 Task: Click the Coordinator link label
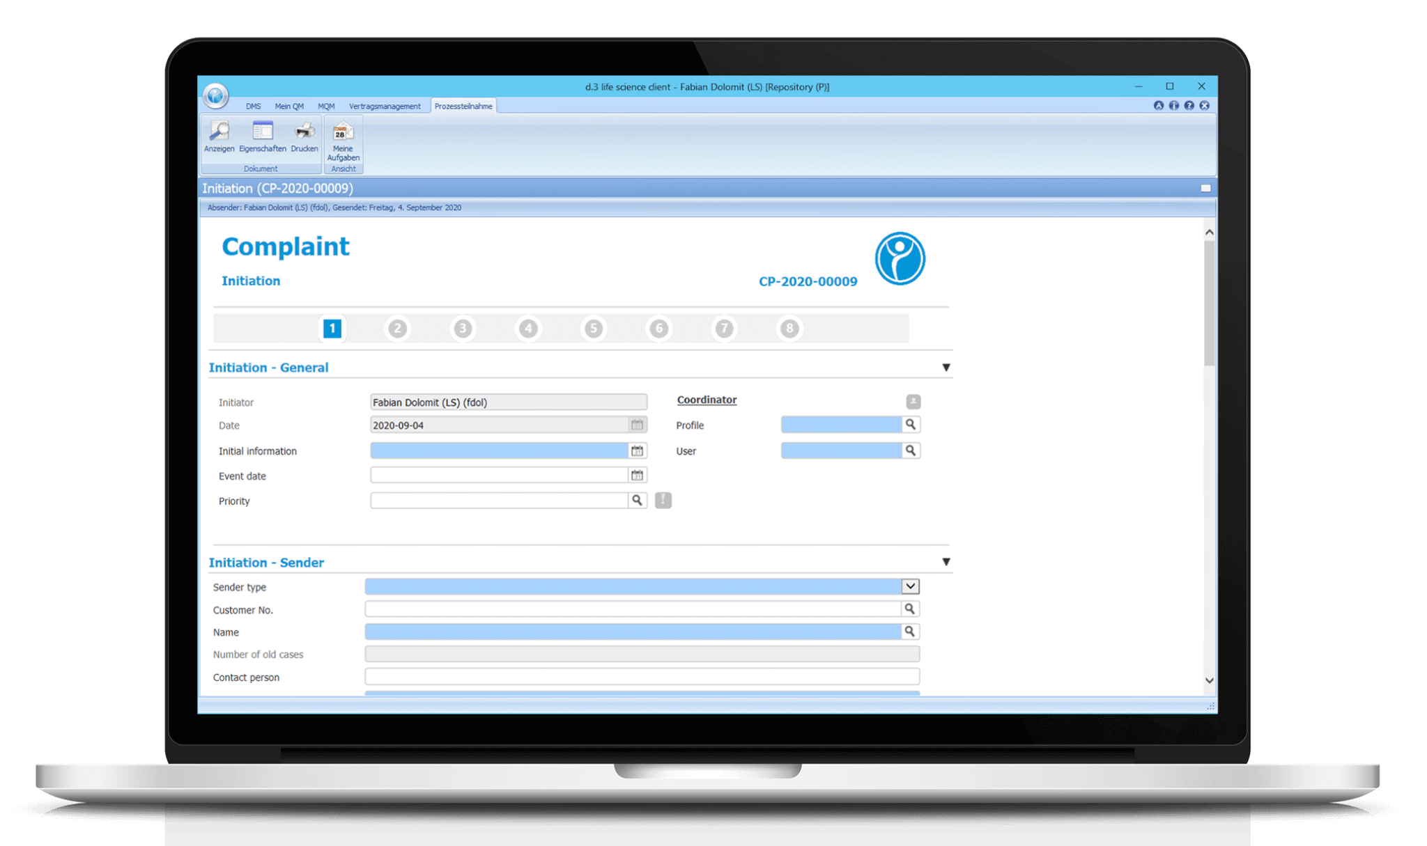point(707,400)
